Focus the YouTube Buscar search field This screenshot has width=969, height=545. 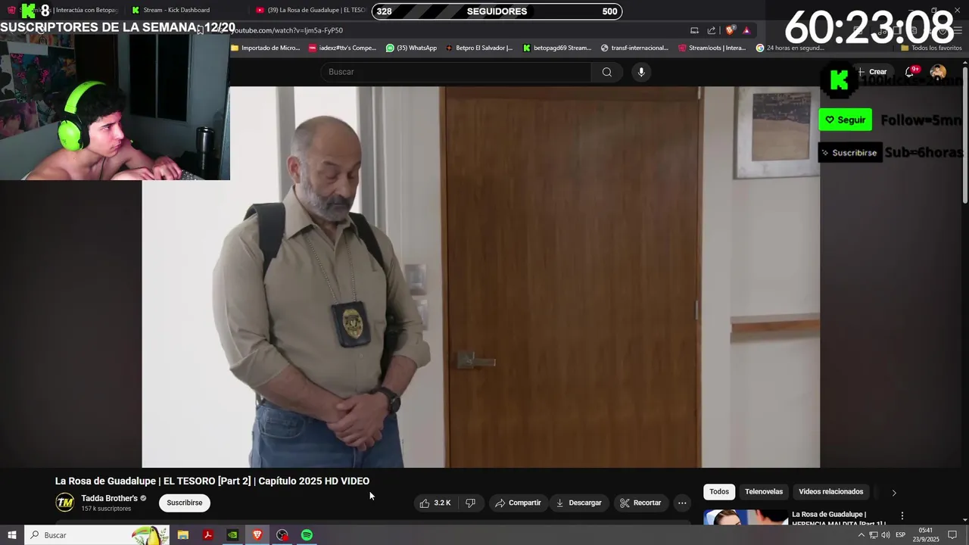pos(456,72)
